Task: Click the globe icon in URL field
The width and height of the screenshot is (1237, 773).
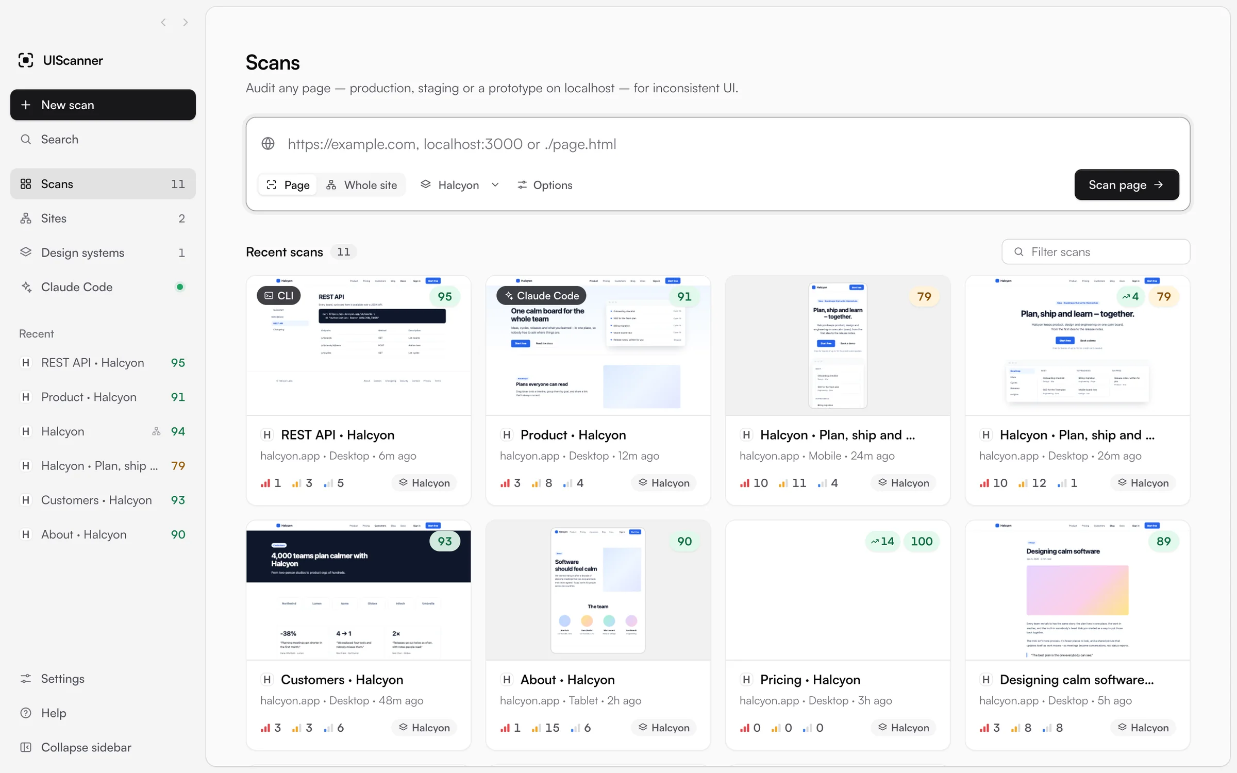Action: (x=268, y=144)
